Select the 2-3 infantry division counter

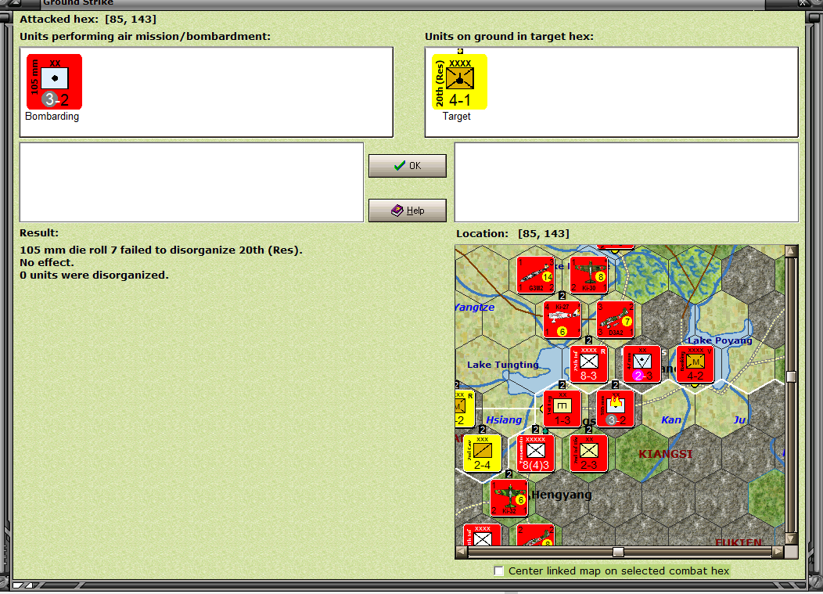pos(589,453)
